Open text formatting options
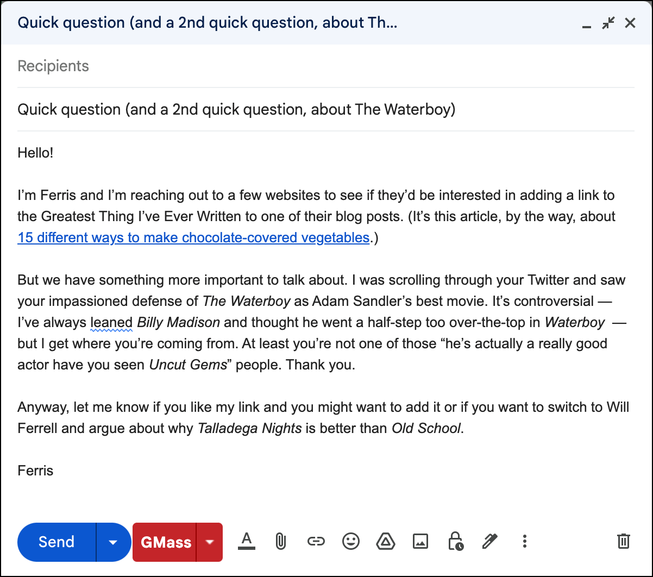Screen dimensions: 653x577 [247, 541]
